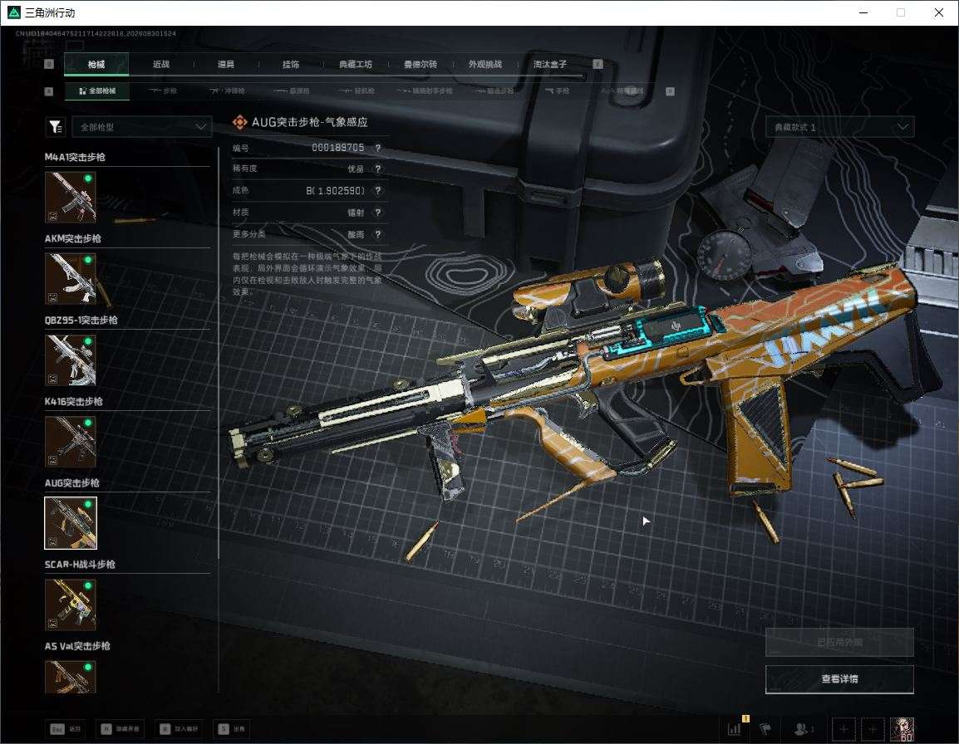
Task: Select the M4A1突击步枪 skin thumbnail
Action: (x=71, y=197)
